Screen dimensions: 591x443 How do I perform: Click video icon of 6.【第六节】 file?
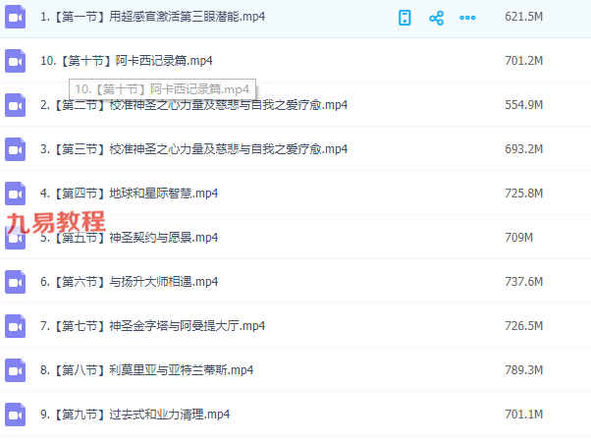(x=15, y=282)
